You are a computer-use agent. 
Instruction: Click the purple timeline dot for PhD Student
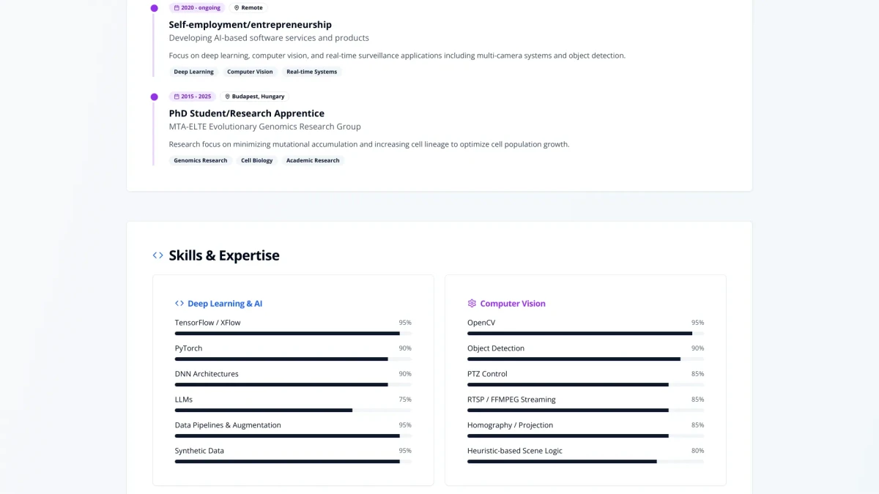click(x=154, y=97)
